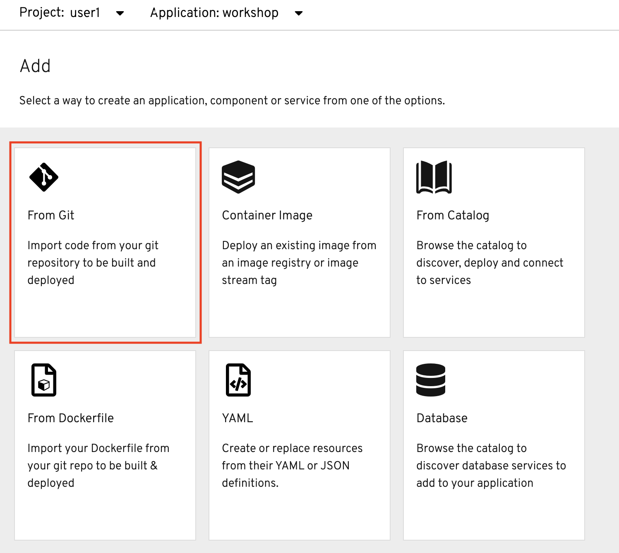Click 'discover database services' description text
Screen dimensions: 619x553
coord(491,466)
